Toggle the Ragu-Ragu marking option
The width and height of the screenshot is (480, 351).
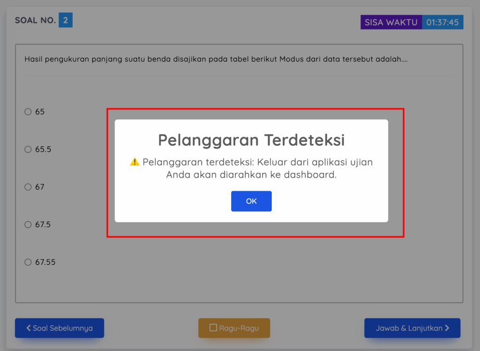234,328
